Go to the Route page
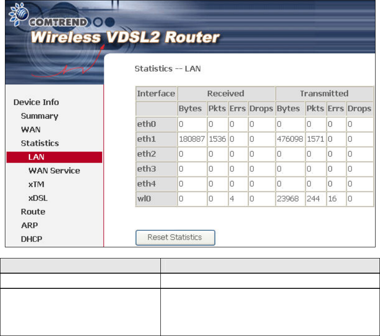The image size is (380, 336). coord(33,212)
